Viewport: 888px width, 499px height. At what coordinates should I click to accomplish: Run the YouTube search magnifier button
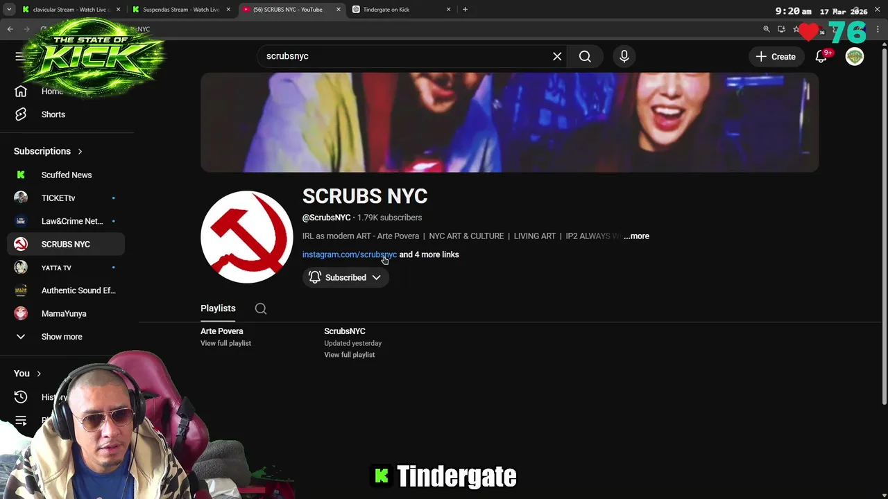pos(585,56)
